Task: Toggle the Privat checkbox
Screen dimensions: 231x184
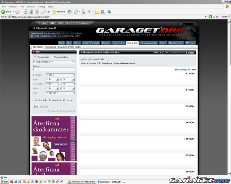Action: click(64, 100)
